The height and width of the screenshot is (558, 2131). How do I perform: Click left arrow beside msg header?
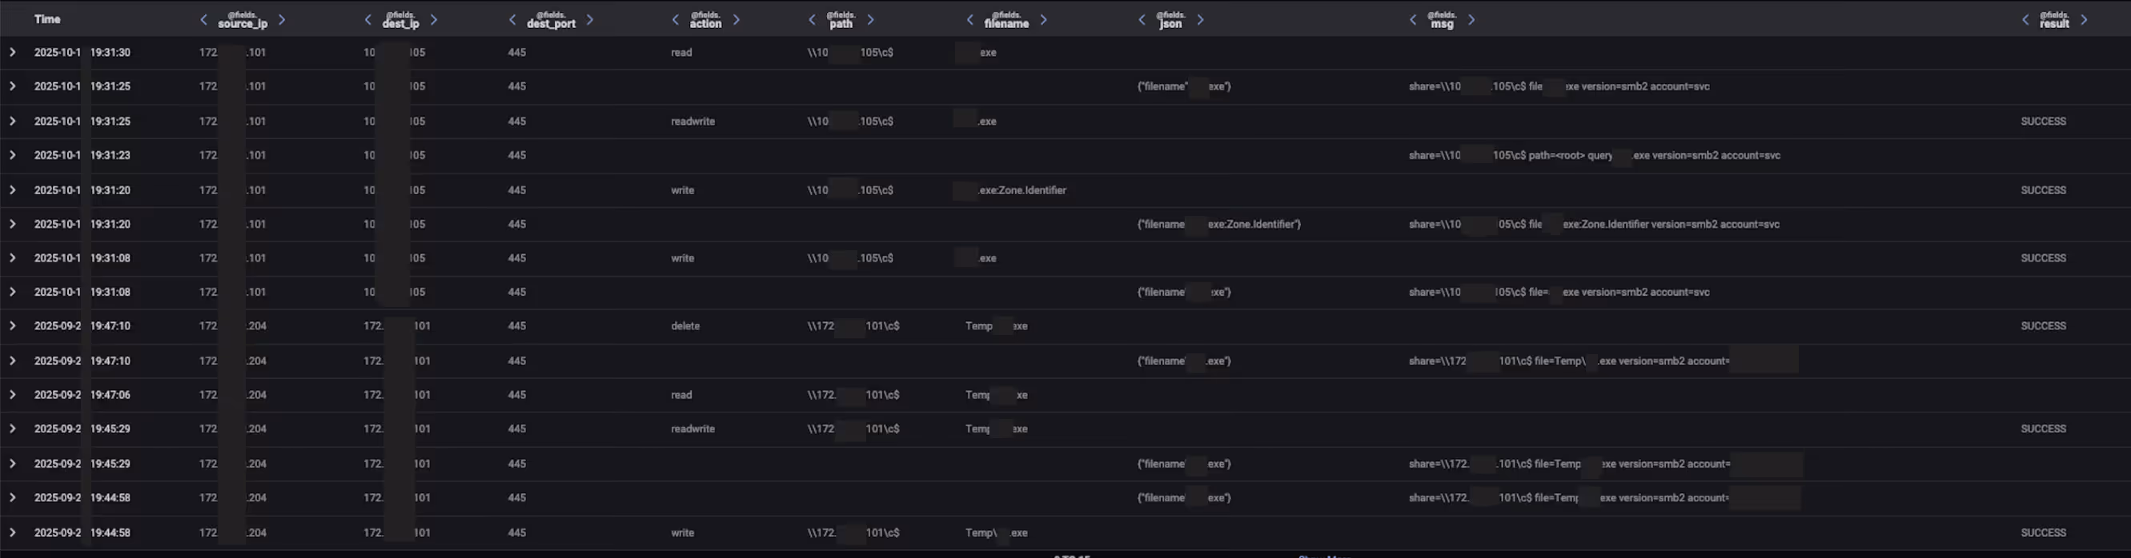1413,20
